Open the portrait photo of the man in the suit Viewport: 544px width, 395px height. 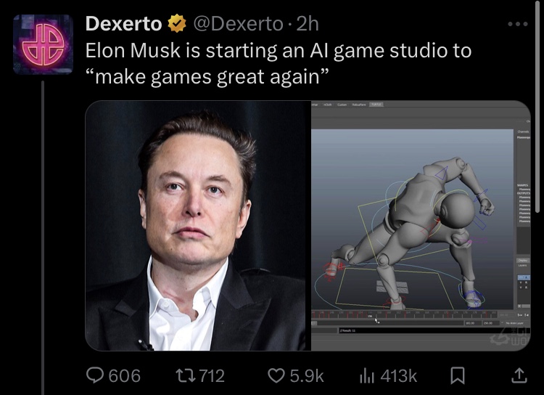tap(198, 226)
